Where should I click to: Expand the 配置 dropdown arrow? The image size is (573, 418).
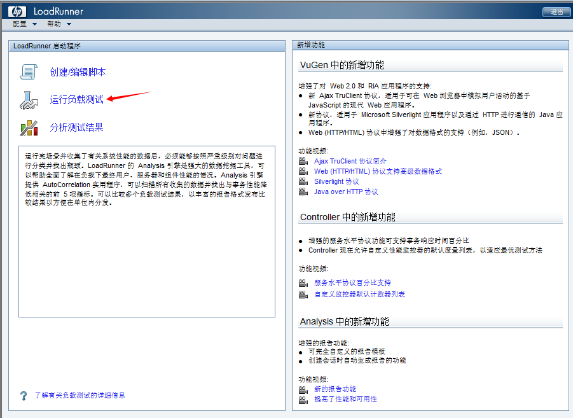(x=35, y=24)
